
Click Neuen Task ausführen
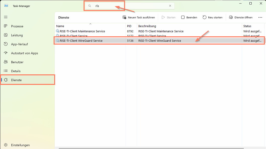coord(139,17)
